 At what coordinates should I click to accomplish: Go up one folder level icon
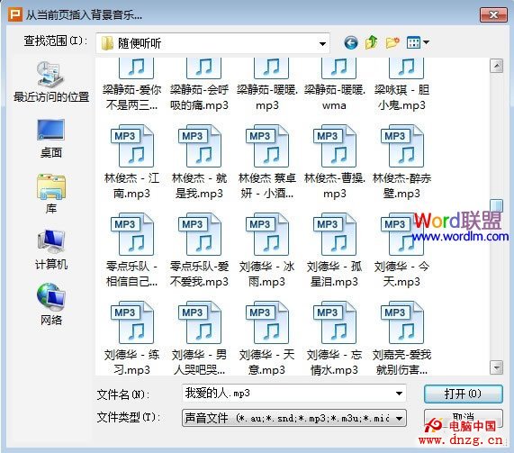pyautogui.click(x=372, y=42)
